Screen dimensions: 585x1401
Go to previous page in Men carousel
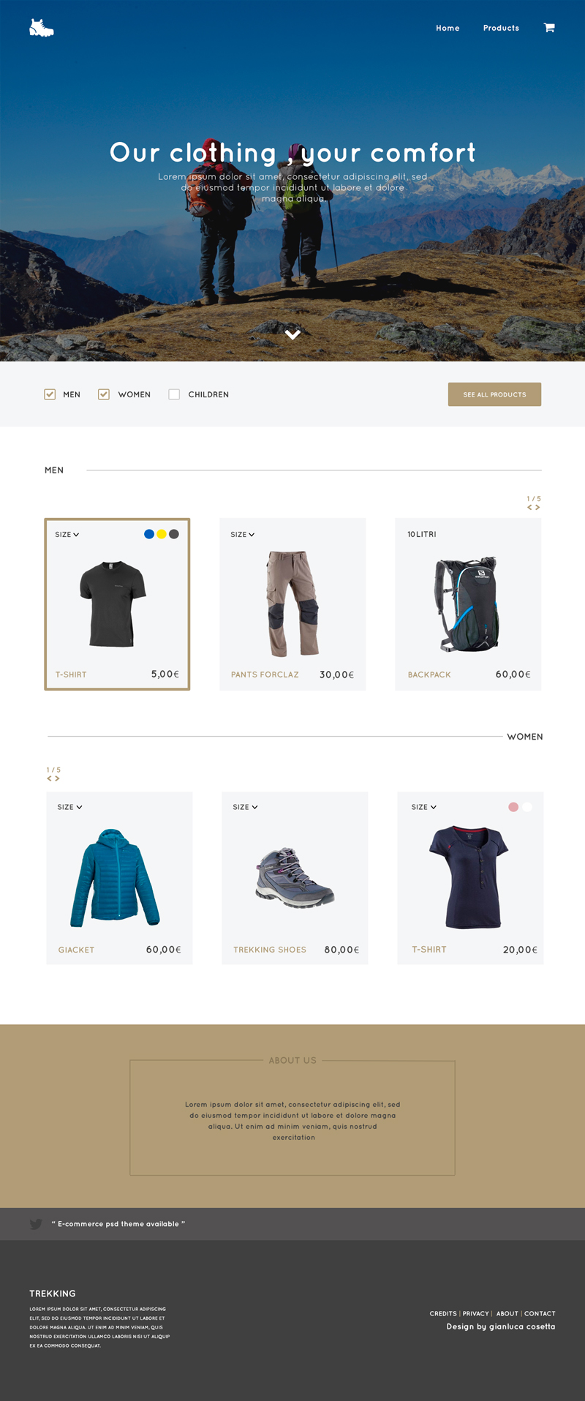click(x=529, y=507)
